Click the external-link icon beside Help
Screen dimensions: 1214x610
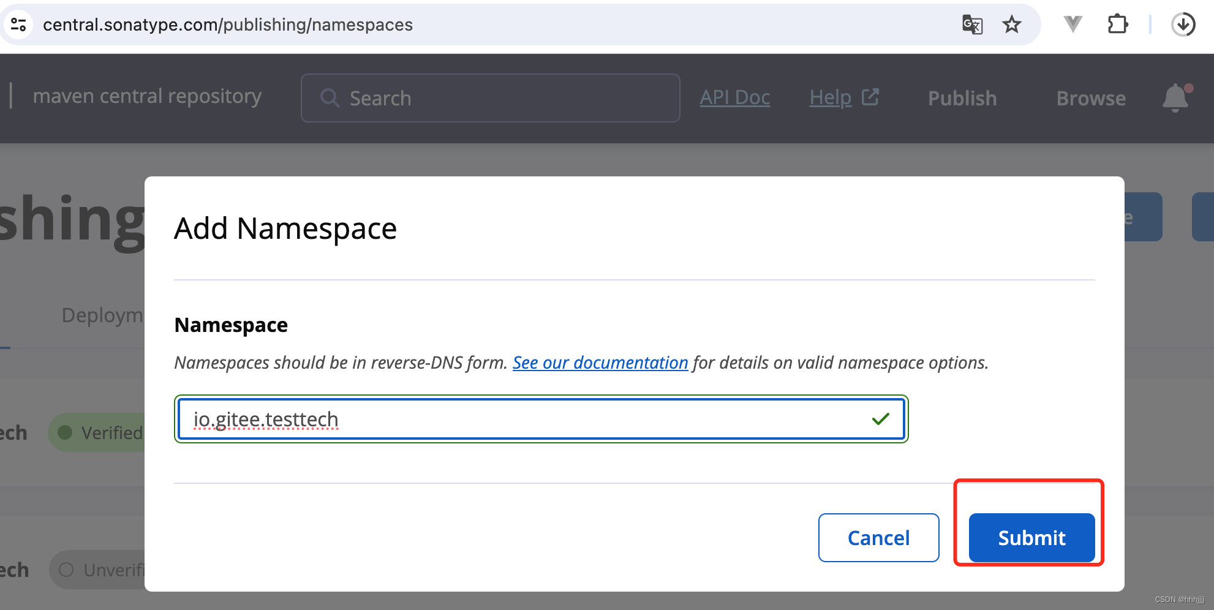click(870, 97)
